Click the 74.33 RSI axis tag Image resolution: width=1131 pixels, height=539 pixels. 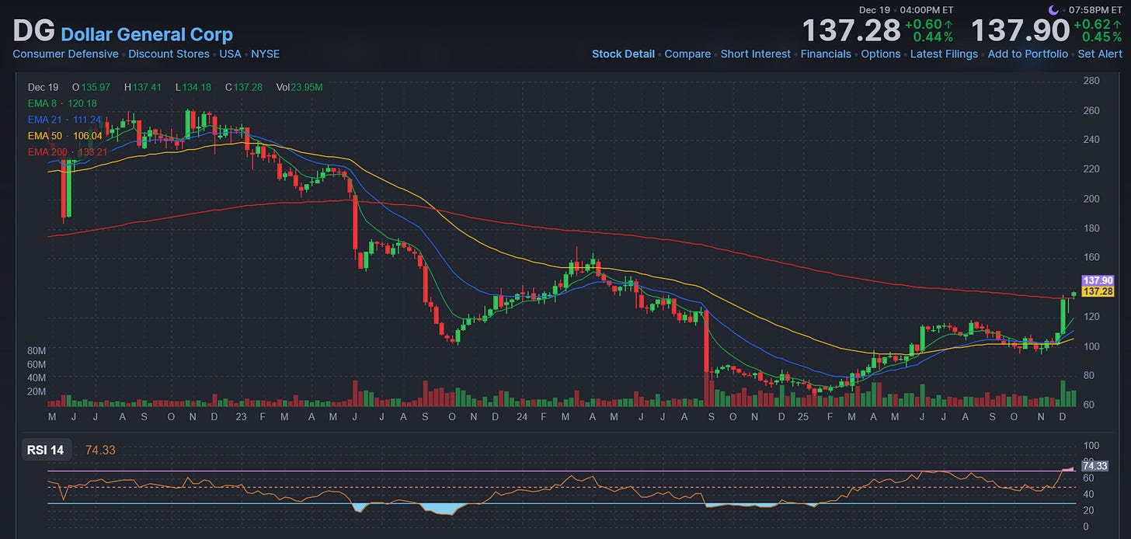point(1094,467)
